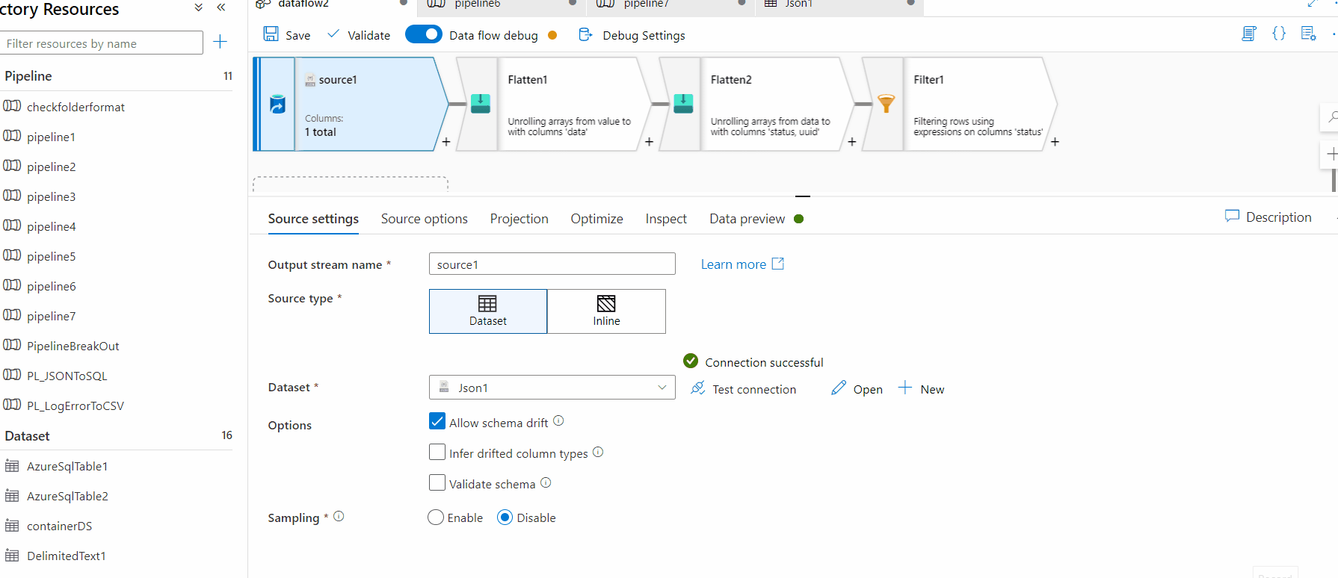The width and height of the screenshot is (1338, 578).
Task: Select Enable sampling radio button
Action: (436, 517)
